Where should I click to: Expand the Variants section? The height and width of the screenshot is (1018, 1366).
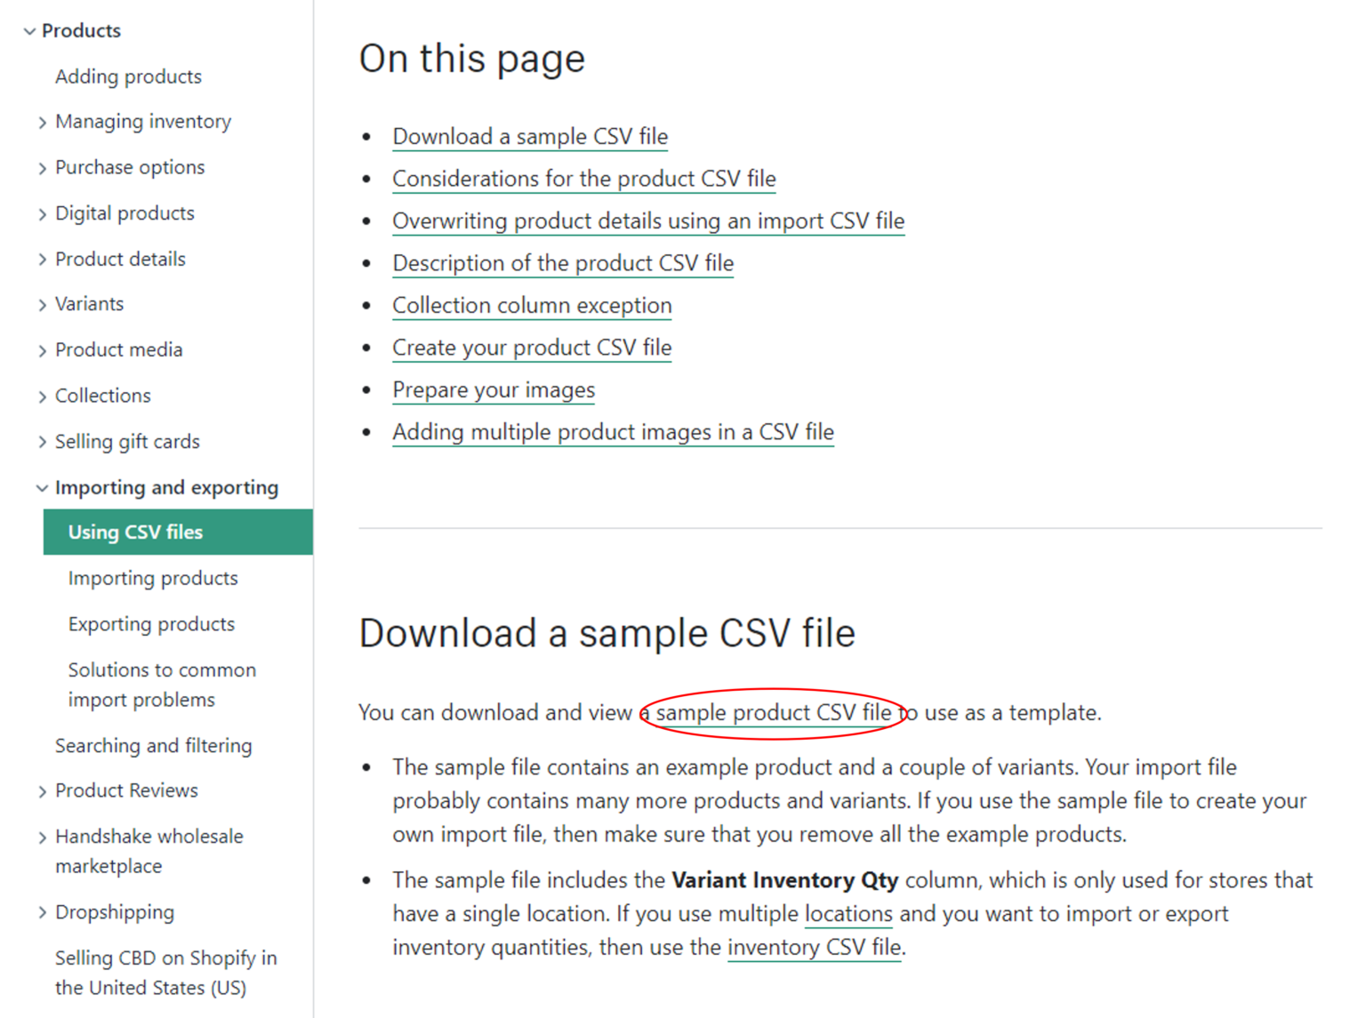point(90,303)
